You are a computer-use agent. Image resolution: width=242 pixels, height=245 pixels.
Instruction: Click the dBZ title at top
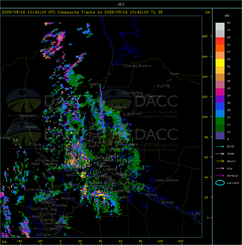pos(121,4)
